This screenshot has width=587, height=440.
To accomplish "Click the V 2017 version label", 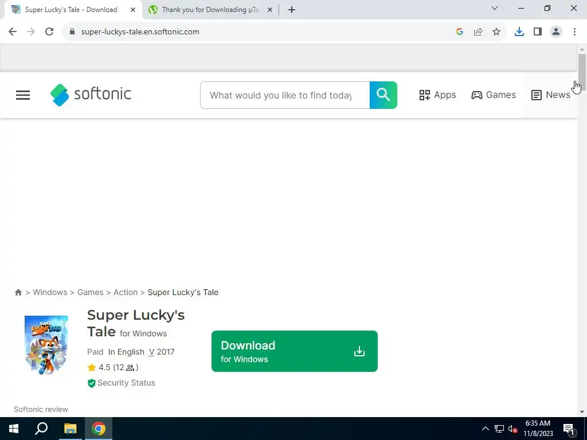I will [x=162, y=352].
